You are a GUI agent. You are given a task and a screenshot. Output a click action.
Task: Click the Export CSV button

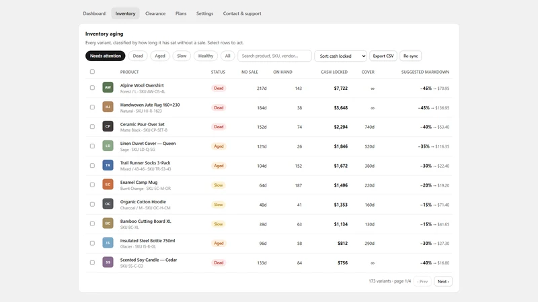[383, 56]
